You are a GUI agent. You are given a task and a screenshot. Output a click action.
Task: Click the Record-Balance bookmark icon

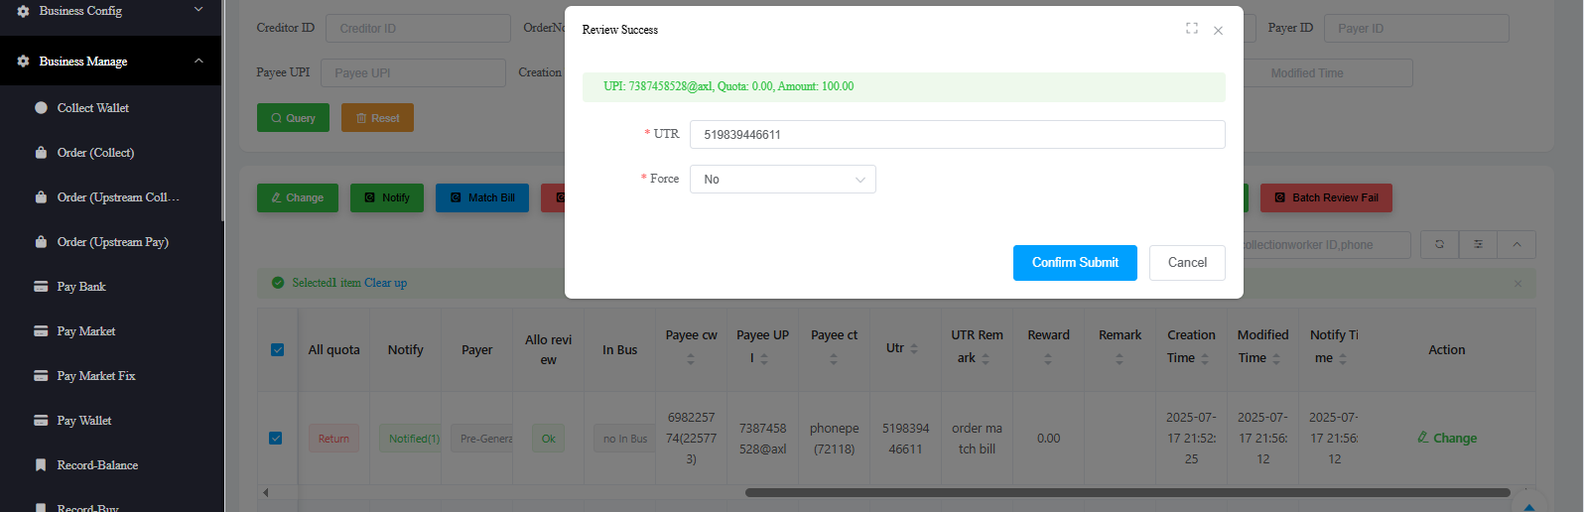[41, 465]
